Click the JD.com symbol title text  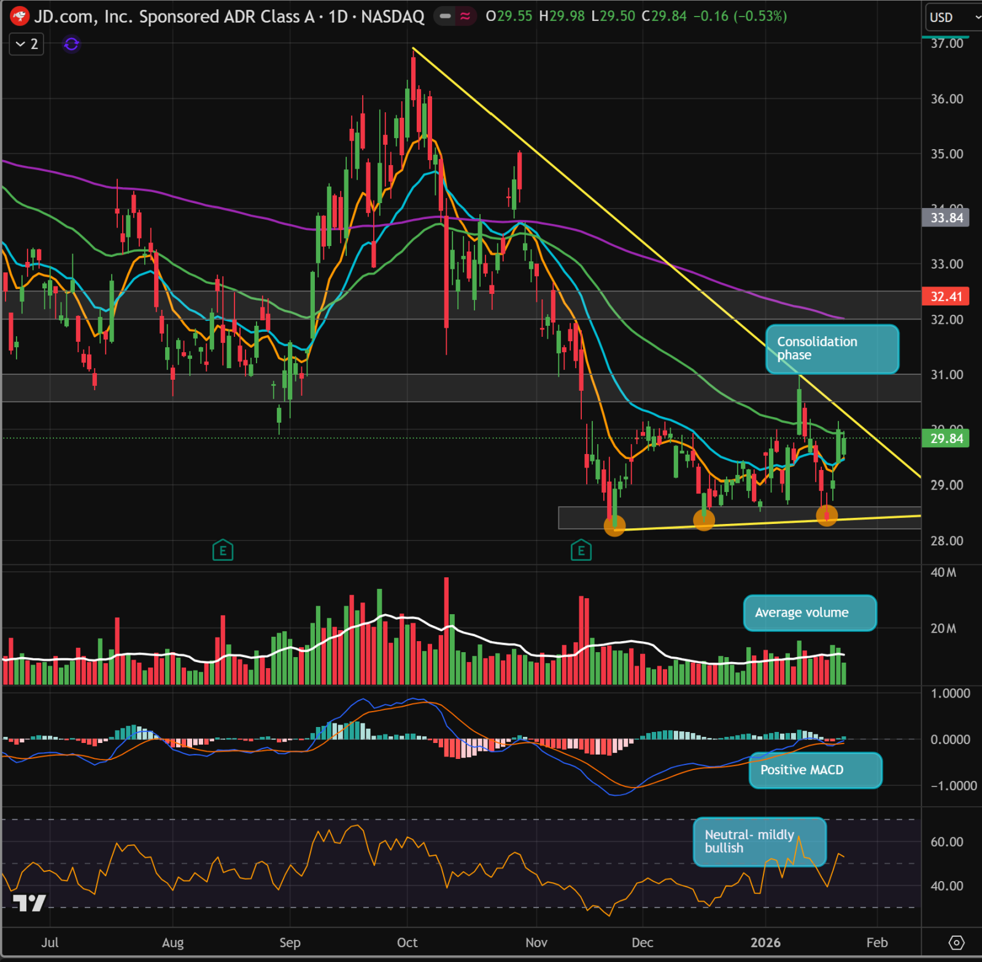229,17
